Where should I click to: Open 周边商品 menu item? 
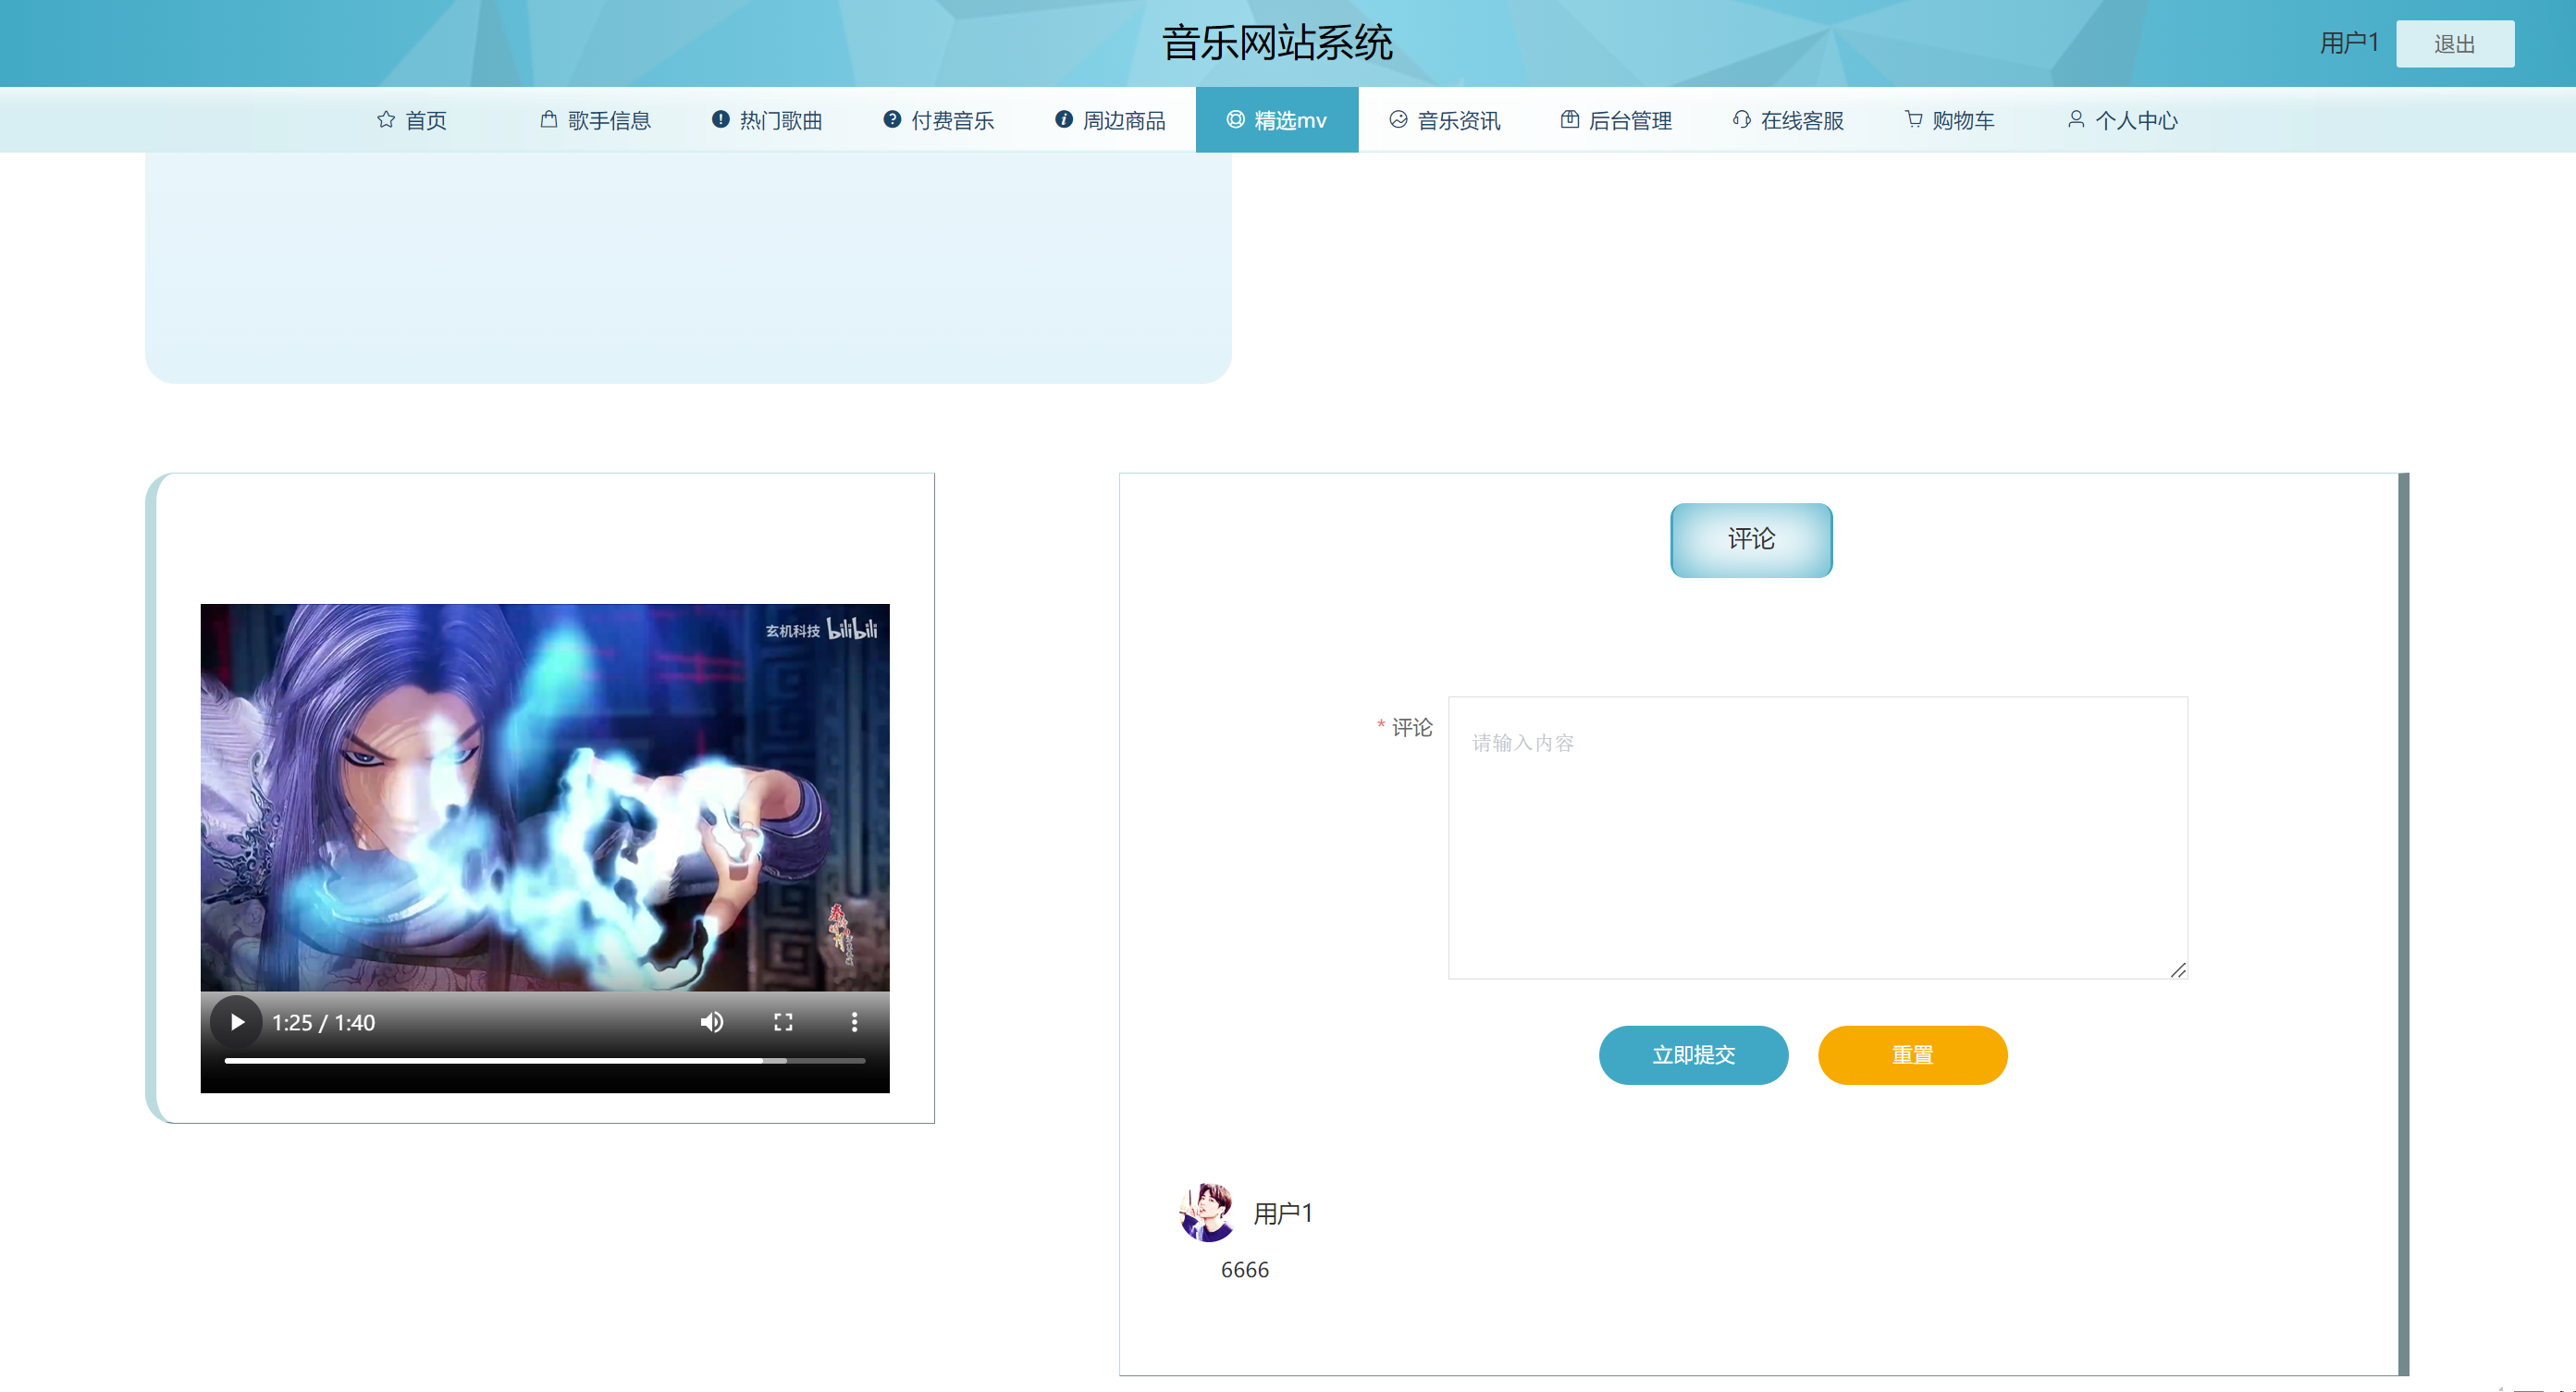1111,120
